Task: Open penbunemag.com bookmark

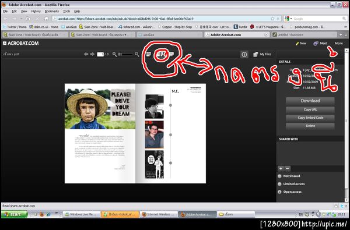Action: (307, 27)
